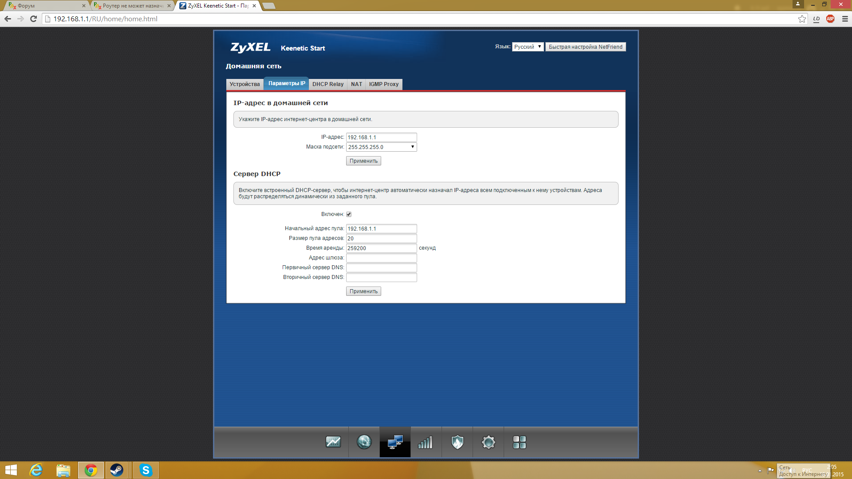Select the 'Параметры IP' tab
Viewport: 852px width, 479px height.
[287, 83]
